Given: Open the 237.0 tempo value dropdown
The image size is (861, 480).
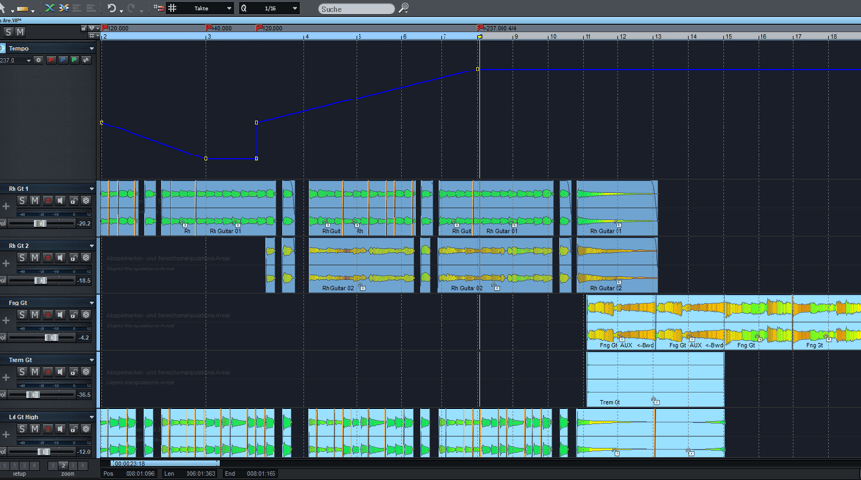Looking at the screenshot, I should point(29,60).
